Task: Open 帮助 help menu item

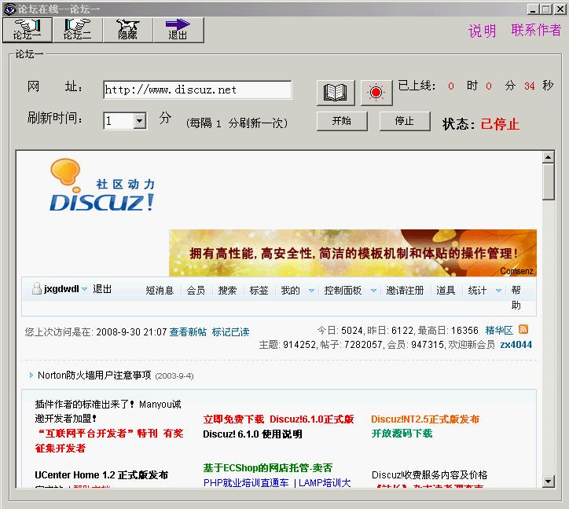Action: (516, 297)
